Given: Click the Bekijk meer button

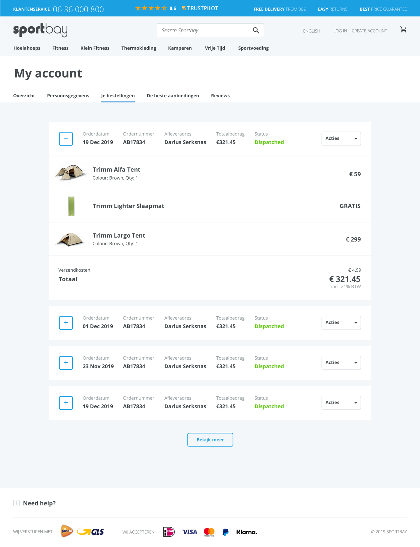Looking at the screenshot, I should [210, 439].
